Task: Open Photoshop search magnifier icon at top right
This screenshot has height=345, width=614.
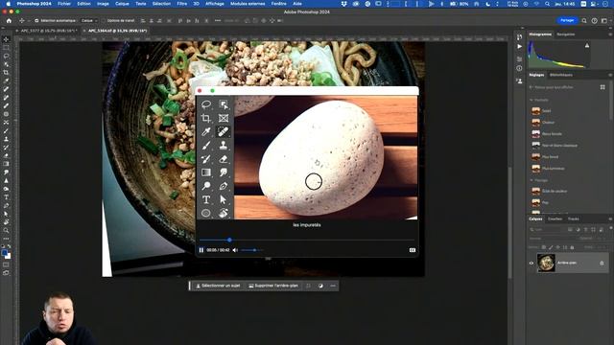Action: pyautogui.click(x=584, y=21)
